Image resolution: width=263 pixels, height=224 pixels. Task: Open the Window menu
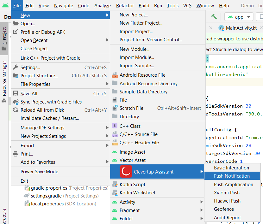(x=205, y=6)
